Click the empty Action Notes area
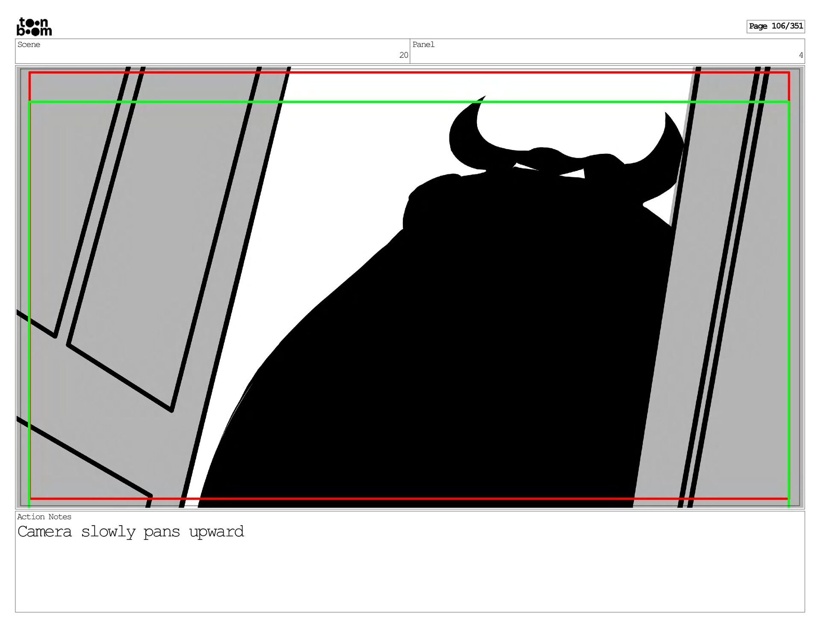This screenshot has width=821, height=635. pyautogui.click(x=410, y=577)
